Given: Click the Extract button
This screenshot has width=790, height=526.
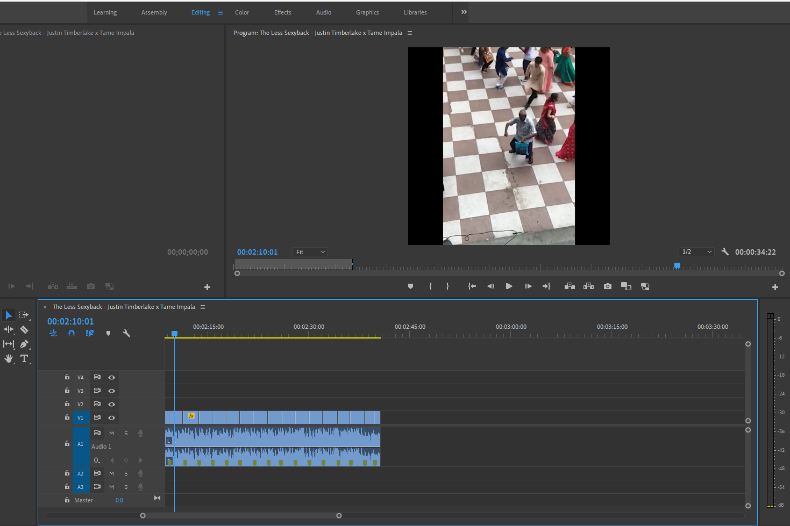Looking at the screenshot, I should pyautogui.click(x=588, y=286).
